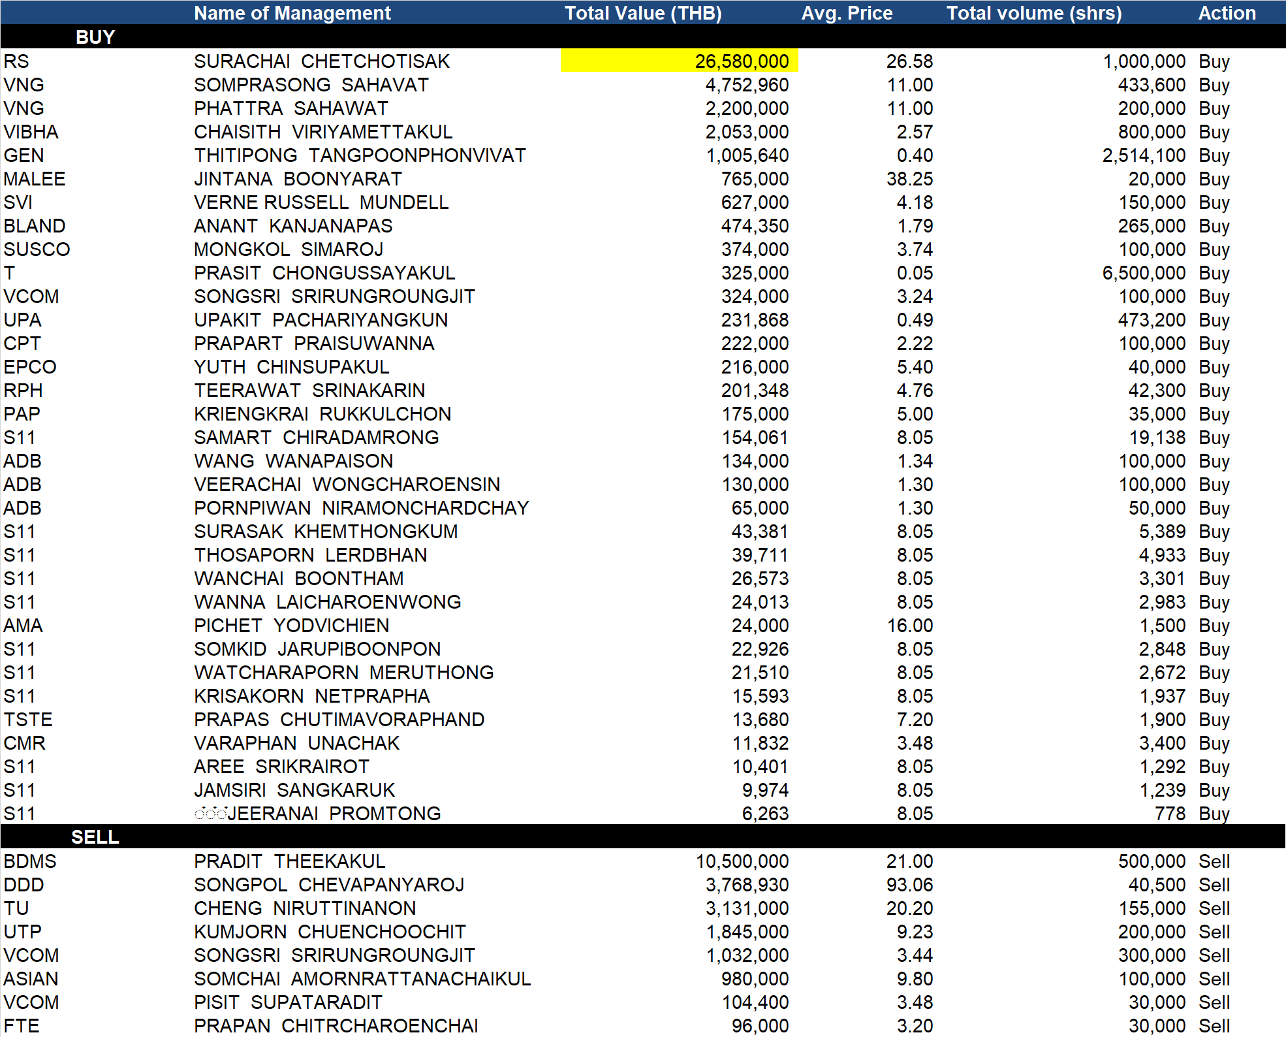Click the 'Name of Management' column header
This screenshot has height=1037, width=1286.
[292, 13]
